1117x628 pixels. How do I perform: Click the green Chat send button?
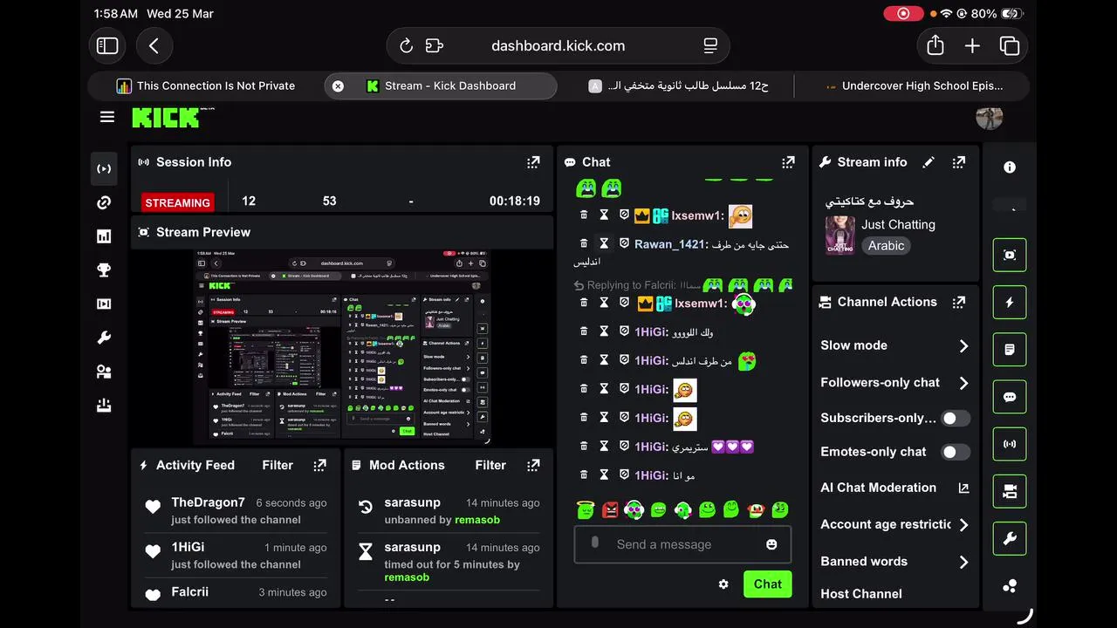[767, 584]
